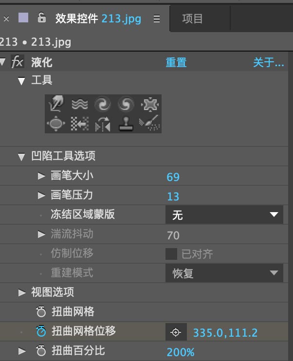Toggle stopwatch for 扭曲网格位移
This screenshot has width=293, height=361.
click(41, 331)
